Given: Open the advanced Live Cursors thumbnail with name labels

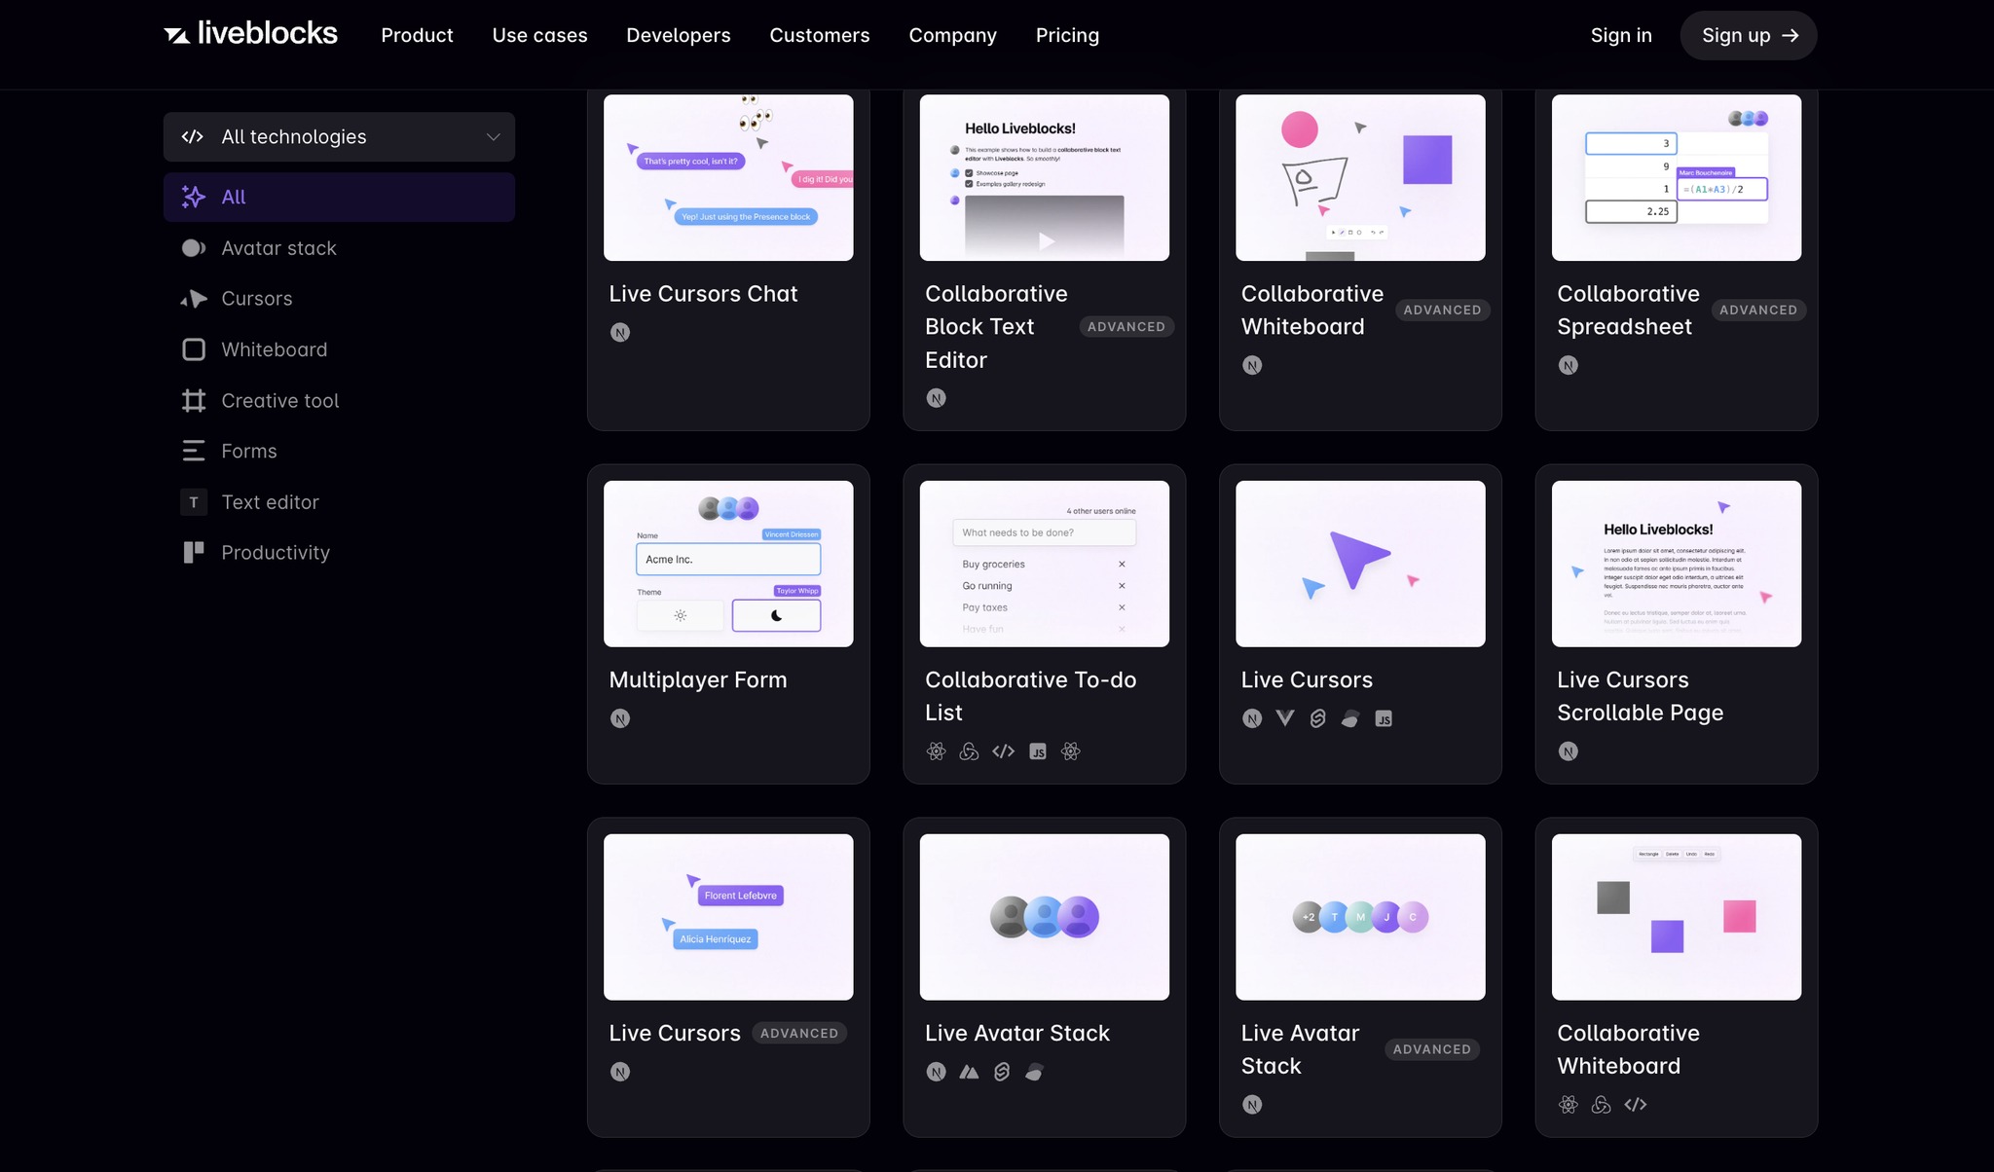Looking at the screenshot, I should click(728, 917).
